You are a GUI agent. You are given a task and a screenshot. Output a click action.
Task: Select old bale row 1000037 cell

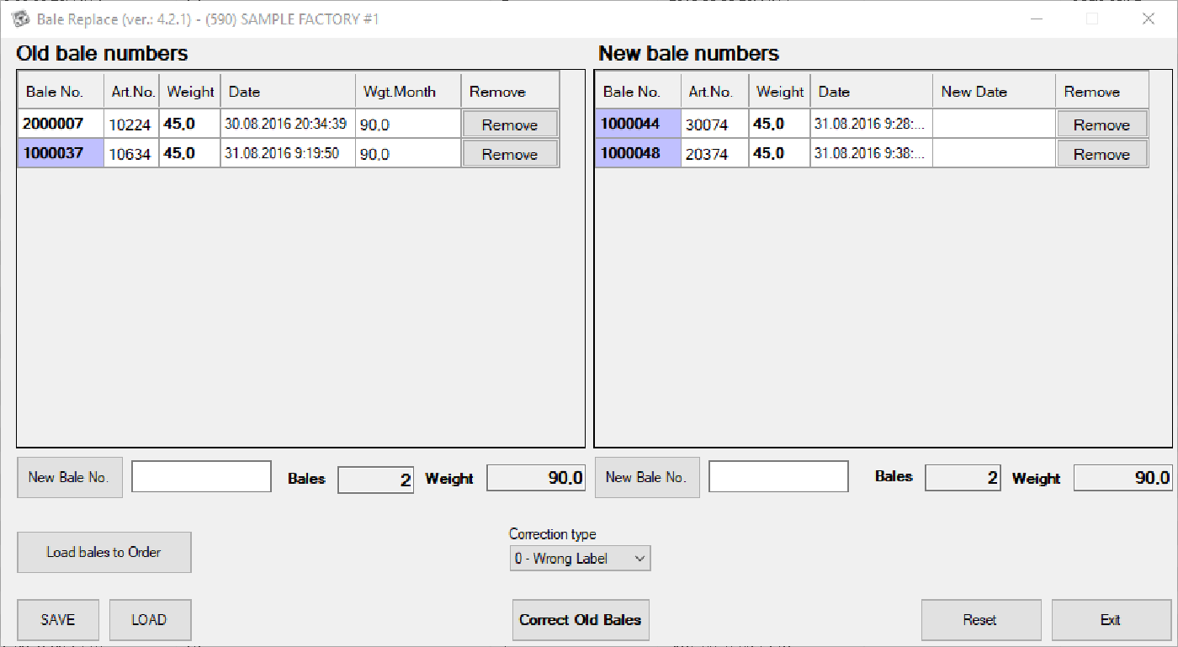pos(61,153)
